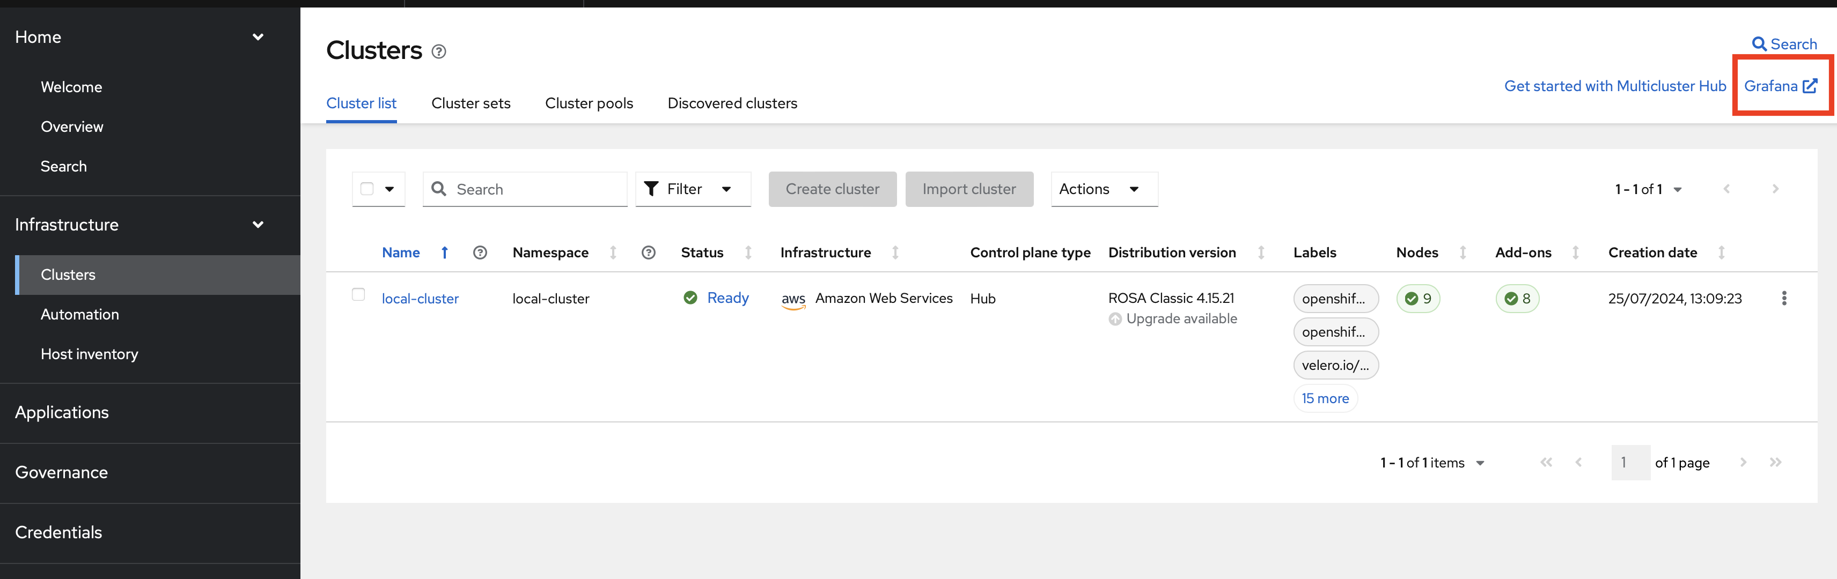
Task: Open the Filter dropdown
Action: point(693,189)
